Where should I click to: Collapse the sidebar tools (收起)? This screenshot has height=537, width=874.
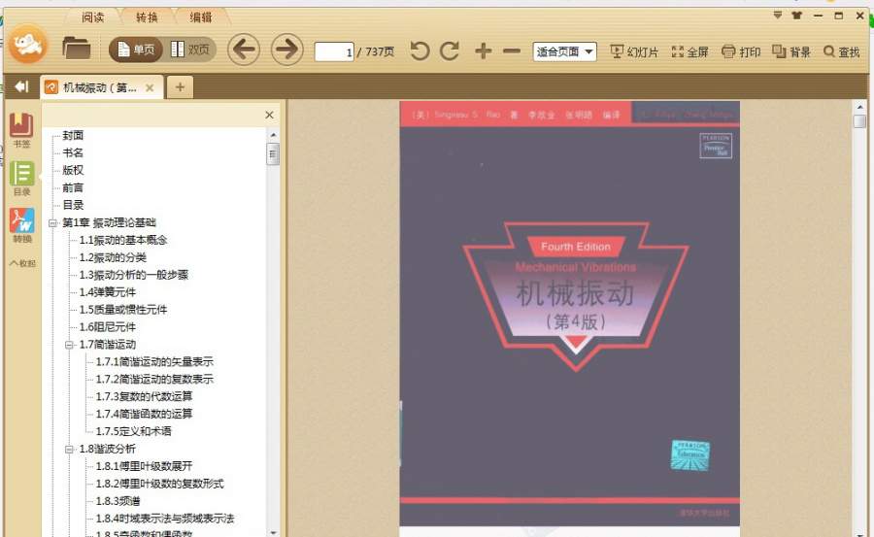[x=22, y=263]
